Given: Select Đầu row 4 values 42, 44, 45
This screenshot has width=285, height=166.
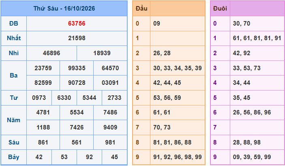Looking at the screenshot, I should tap(167, 83).
